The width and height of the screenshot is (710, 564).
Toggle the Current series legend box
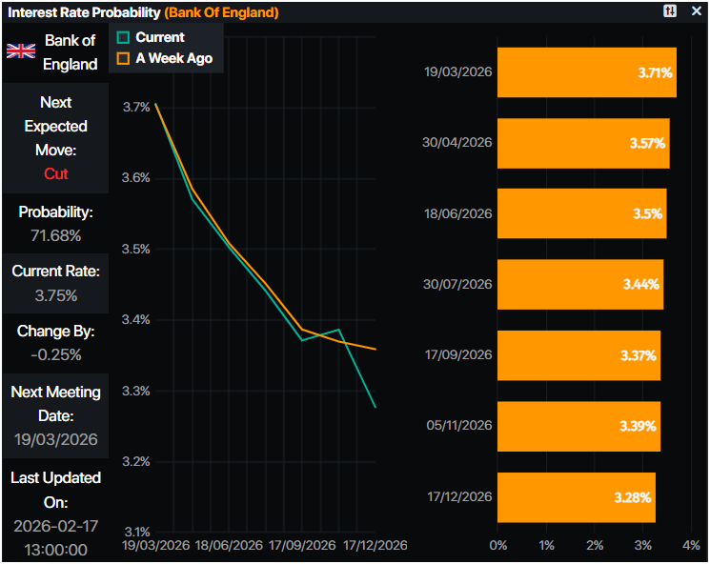pyautogui.click(x=122, y=37)
